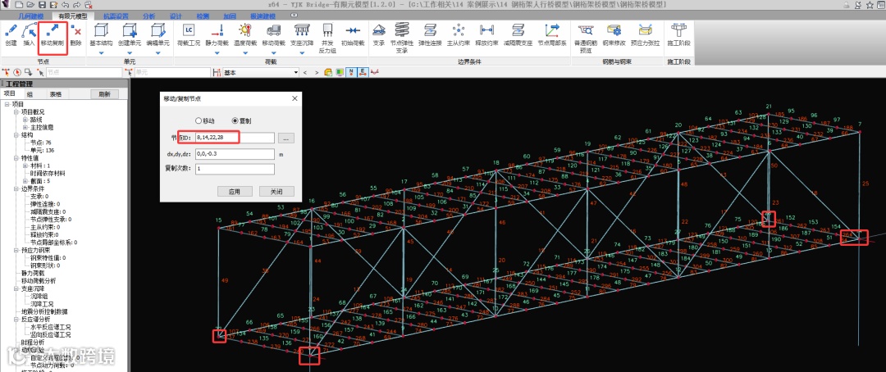Open the 钢束修改 tool
This screenshot has width=886, height=372.
613,34
